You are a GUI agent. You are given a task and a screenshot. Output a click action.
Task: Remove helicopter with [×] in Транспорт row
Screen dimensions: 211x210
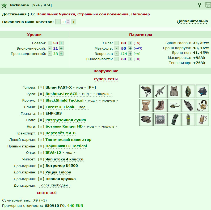point(41,133)
